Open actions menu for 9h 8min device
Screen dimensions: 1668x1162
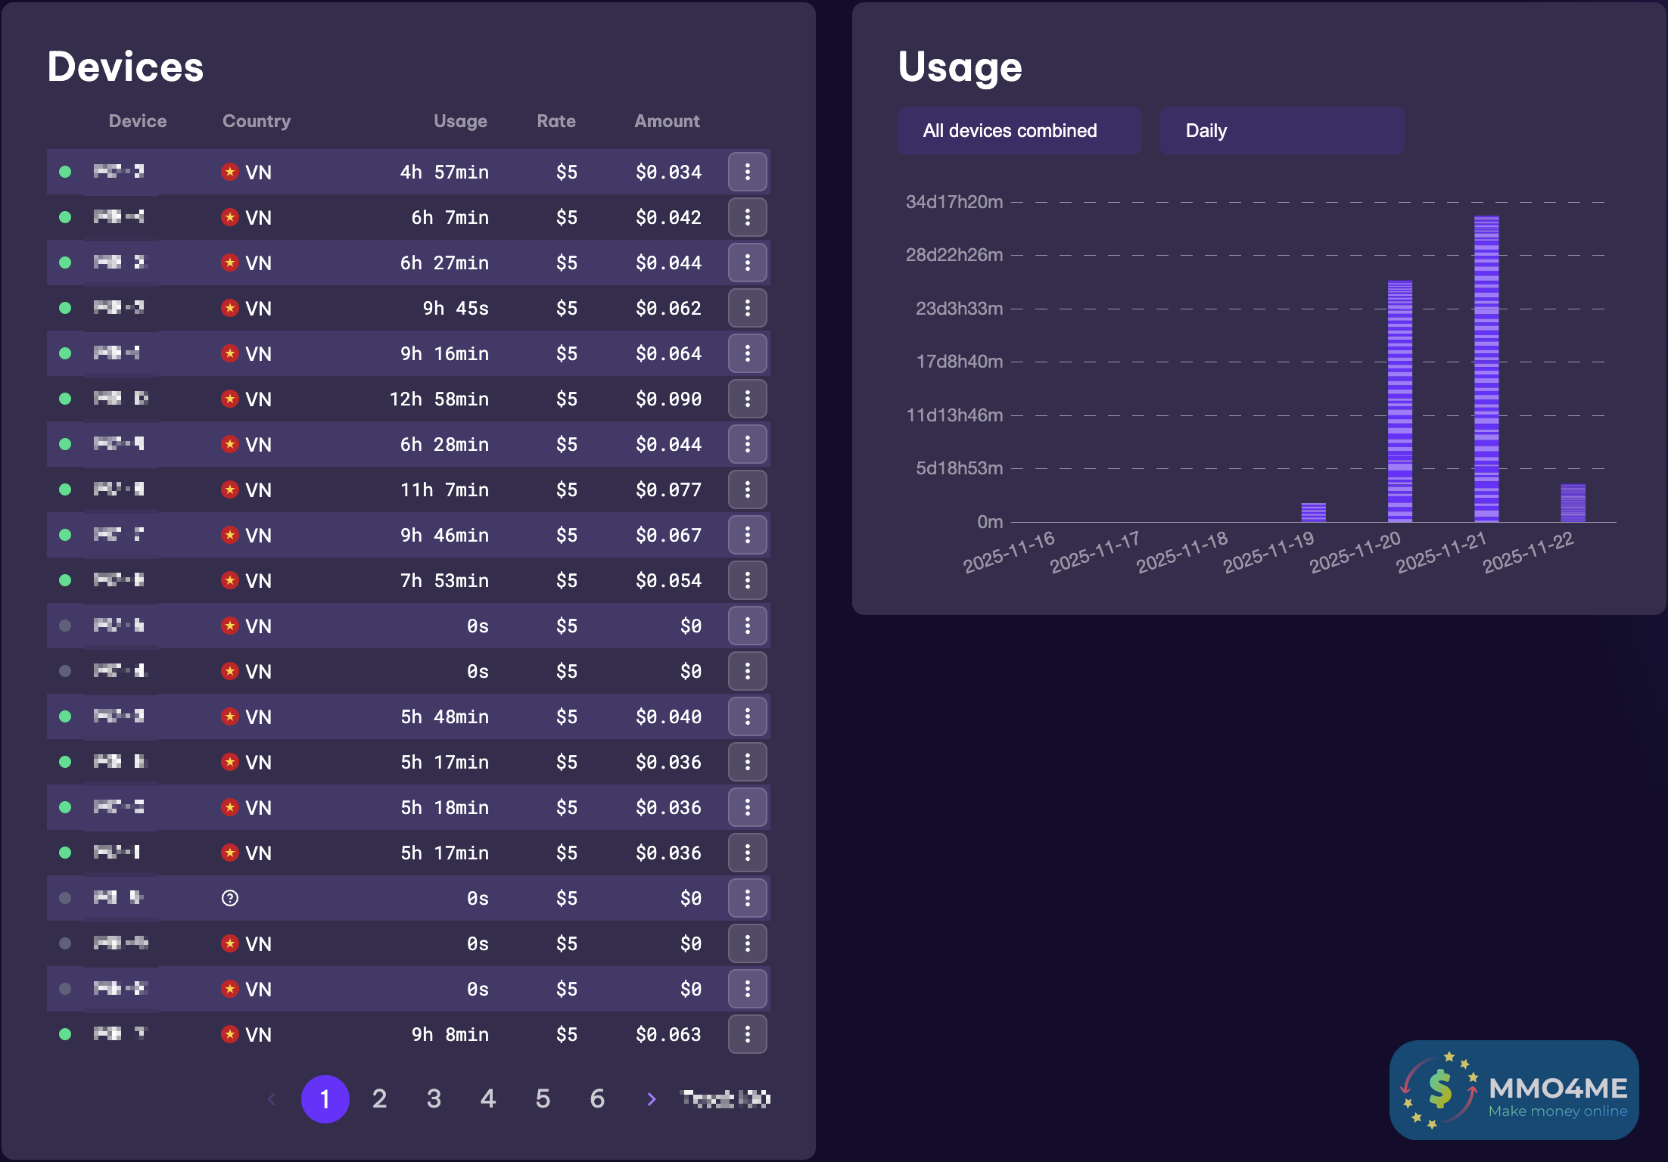pos(747,1034)
